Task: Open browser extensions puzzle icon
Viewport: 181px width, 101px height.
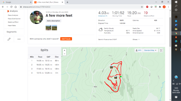Action: (x=160, y=7)
